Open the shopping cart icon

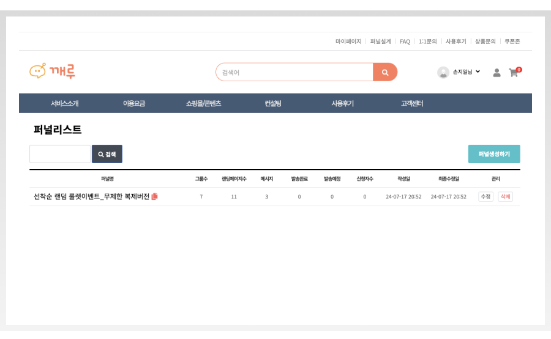click(x=514, y=72)
